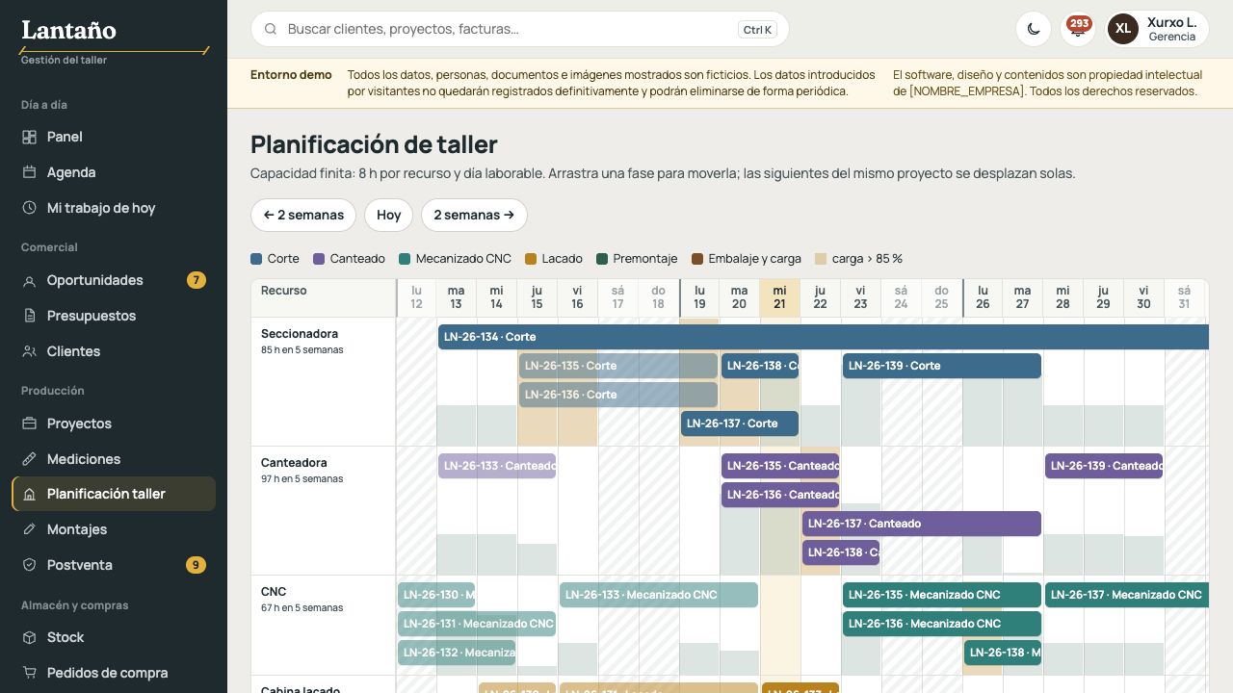Go back 2 semanas

pos(303,215)
